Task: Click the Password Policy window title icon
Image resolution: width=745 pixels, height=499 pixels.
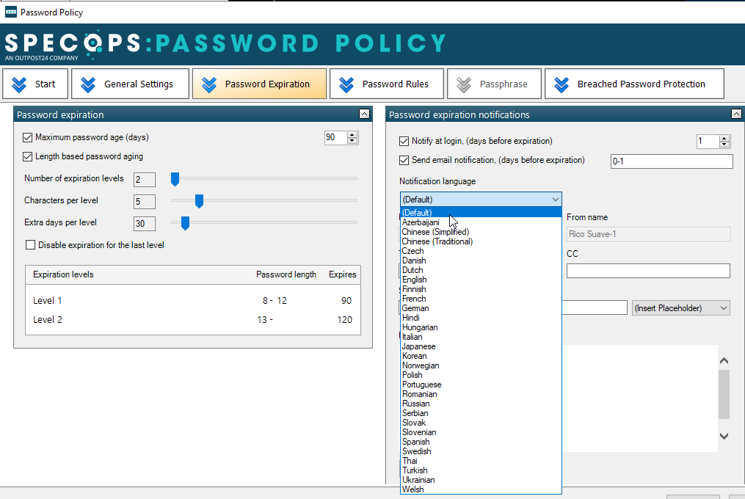Action: (x=10, y=12)
